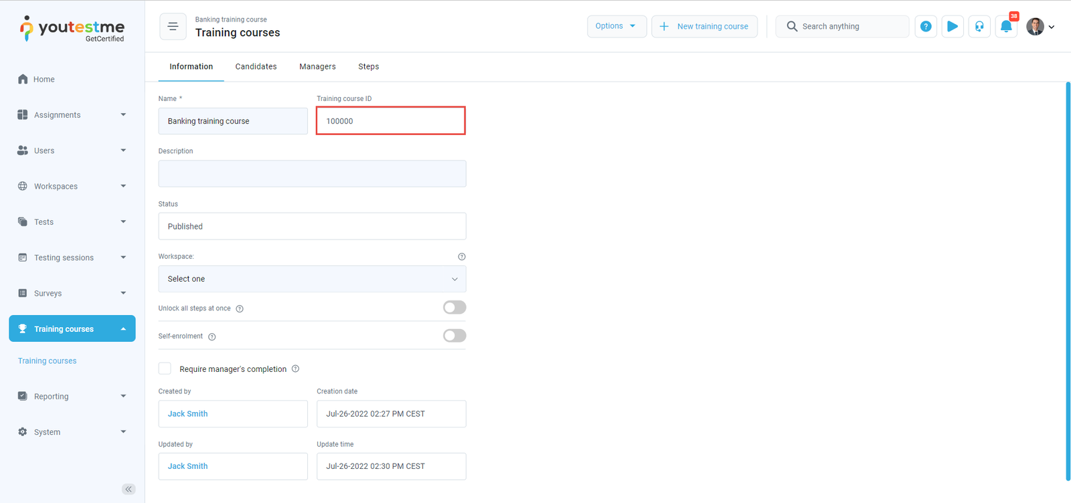Click the Workspace help info icon

point(461,257)
